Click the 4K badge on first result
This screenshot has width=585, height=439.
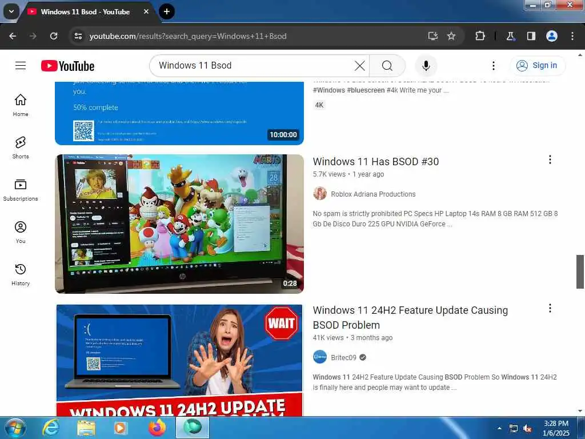coord(319,105)
